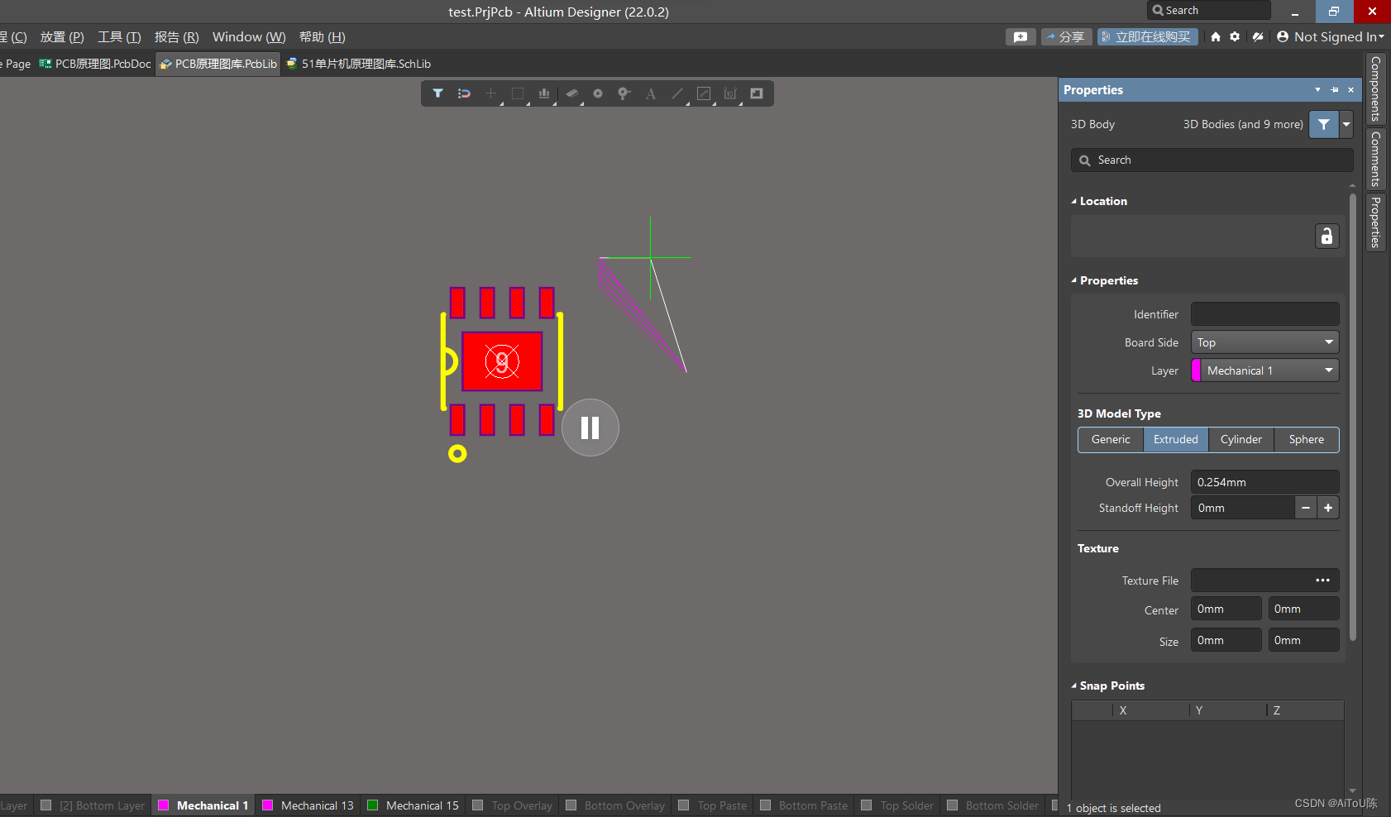This screenshot has width=1391, height=817.
Task: Select the place string A tool
Action: click(651, 93)
